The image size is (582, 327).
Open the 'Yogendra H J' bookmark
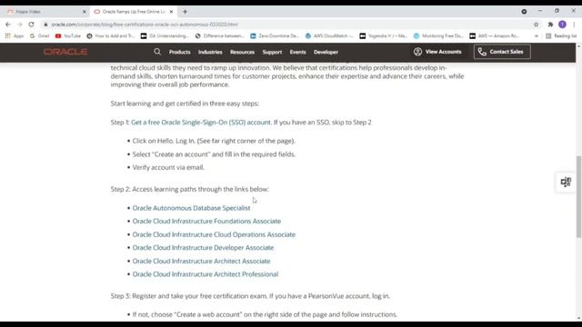tap(384, 36)
